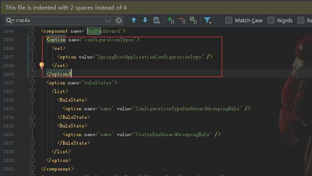Select all occurrences icon

[193, 20]
